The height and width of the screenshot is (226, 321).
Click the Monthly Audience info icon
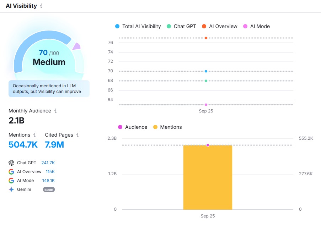[x=55, y=111]
